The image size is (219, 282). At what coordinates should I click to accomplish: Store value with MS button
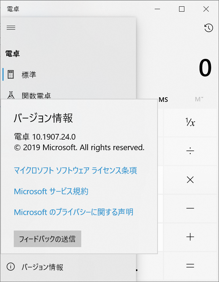coord(163,100)
